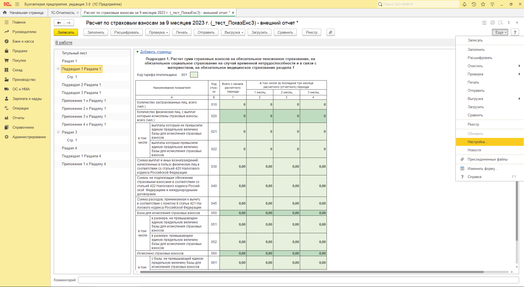Open Присоединенные файлы menu entry

click(x=490, y=159)
